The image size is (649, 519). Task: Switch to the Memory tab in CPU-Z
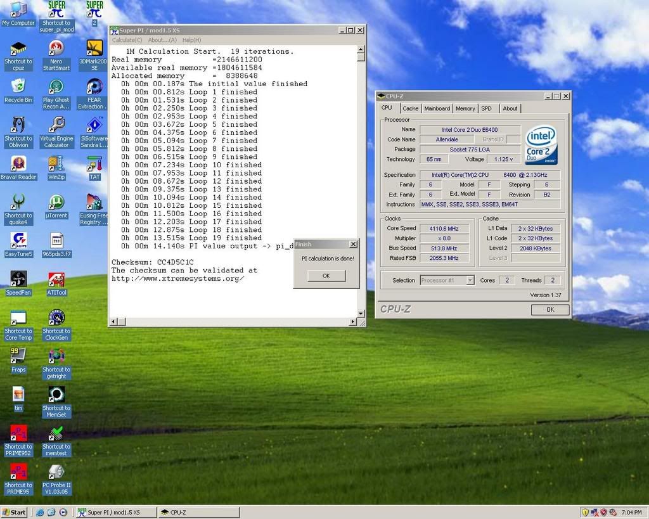tap(465, 108)
